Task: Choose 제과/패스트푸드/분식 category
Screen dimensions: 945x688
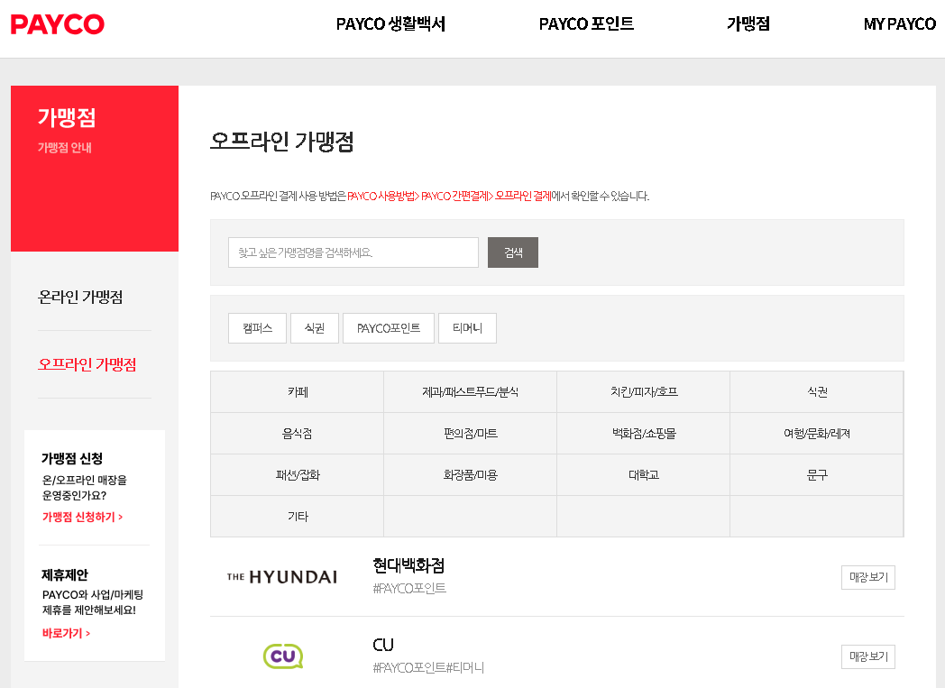Action: coord(470,392)
